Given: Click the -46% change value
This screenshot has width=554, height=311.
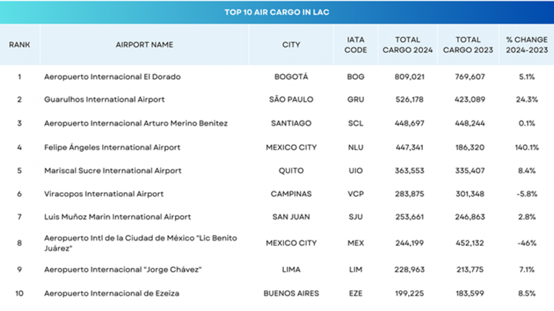Looking at the screenshot, I should tap(527, 243).
